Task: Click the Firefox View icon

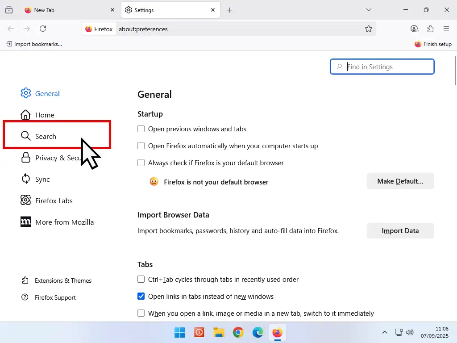Action: click(9, 10)
